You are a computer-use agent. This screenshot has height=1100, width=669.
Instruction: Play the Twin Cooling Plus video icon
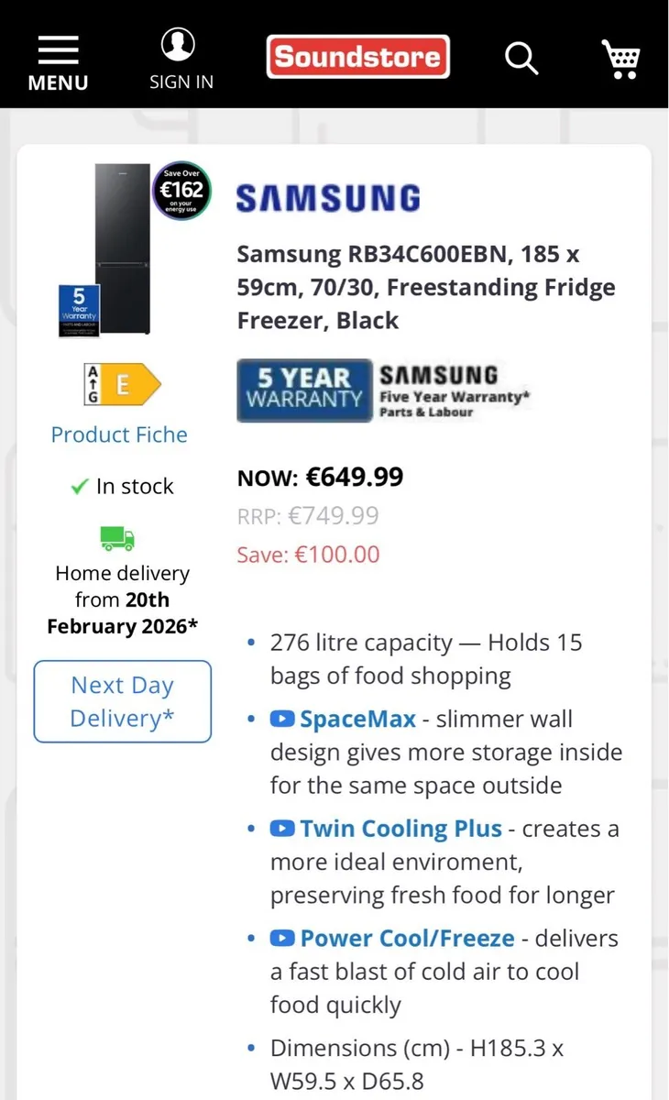tap(281, 829)
